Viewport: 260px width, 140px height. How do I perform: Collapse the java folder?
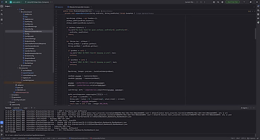(18, 9)
